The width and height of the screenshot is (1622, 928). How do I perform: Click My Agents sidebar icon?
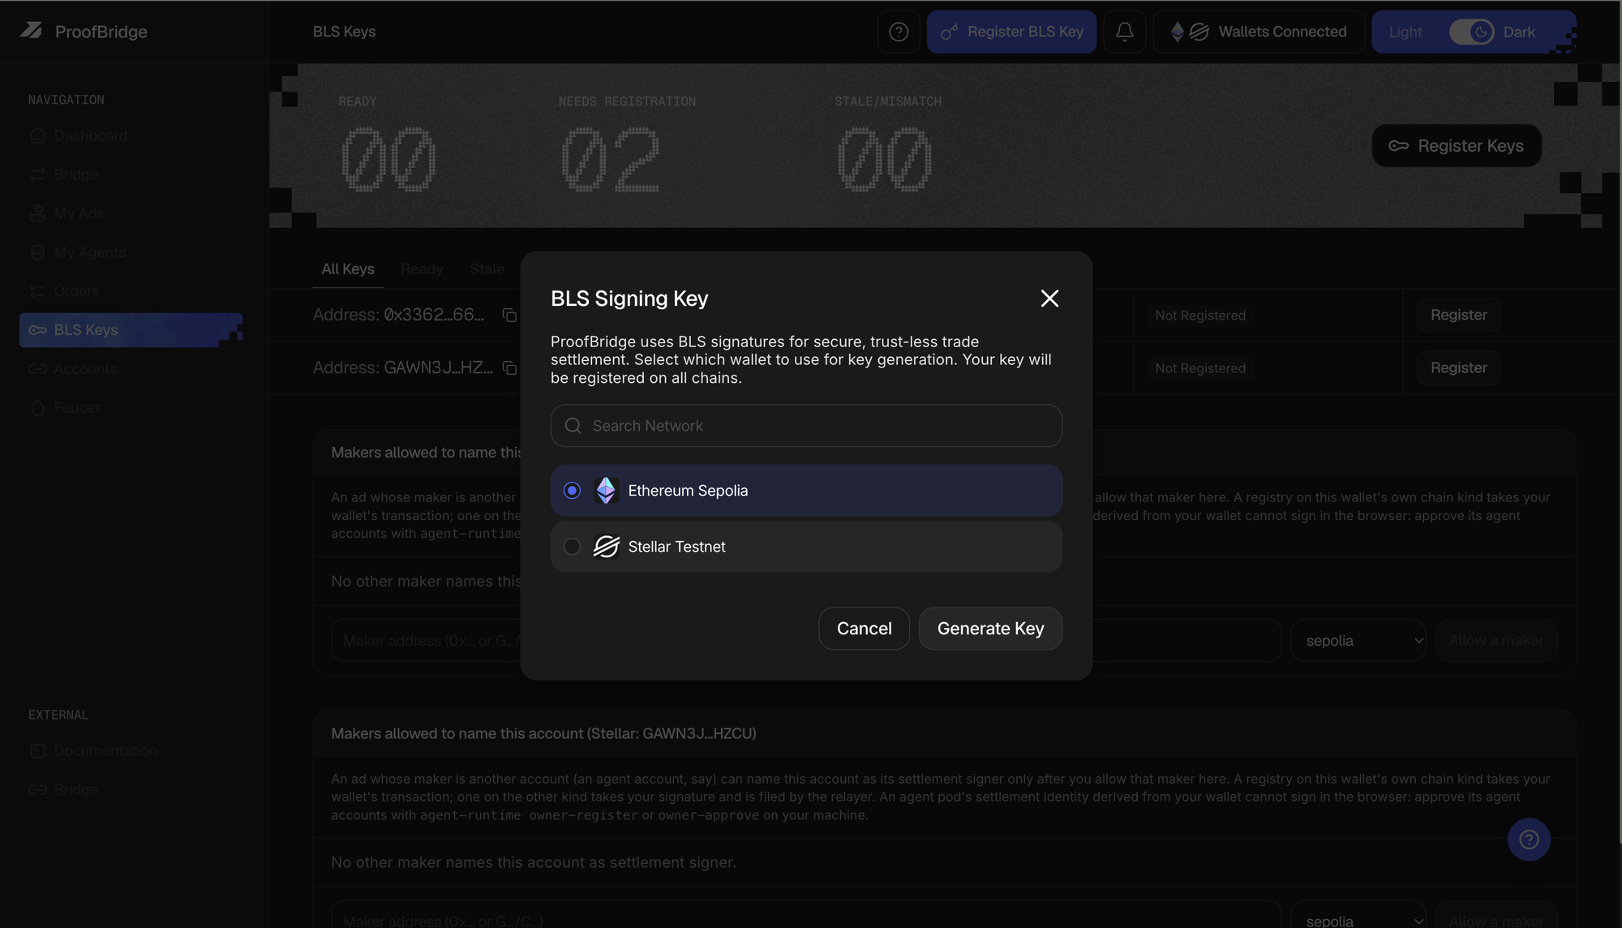coord(37,252)
